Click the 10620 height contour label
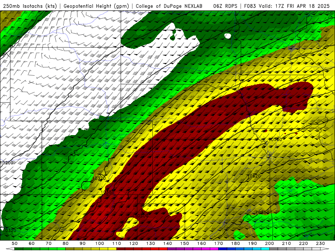The height and width of the screenshot is (251, 335). (x=254, y=176)
